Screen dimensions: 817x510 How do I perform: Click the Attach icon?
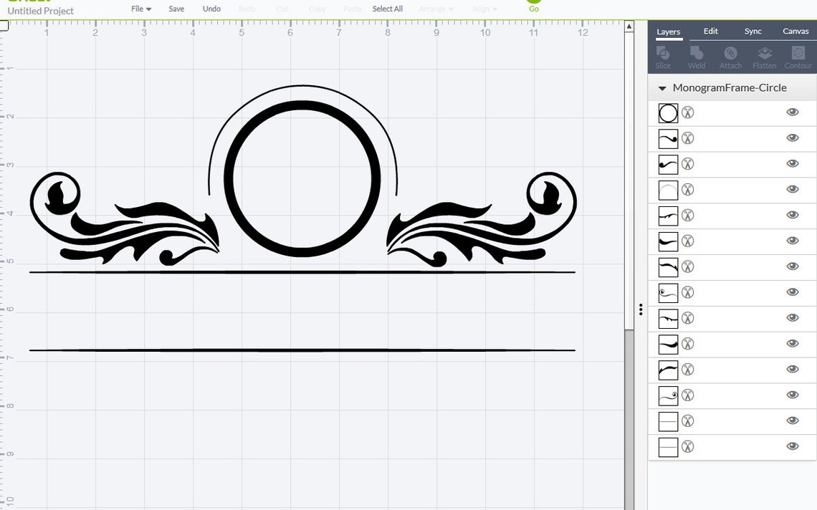click(x=730, y=57)
